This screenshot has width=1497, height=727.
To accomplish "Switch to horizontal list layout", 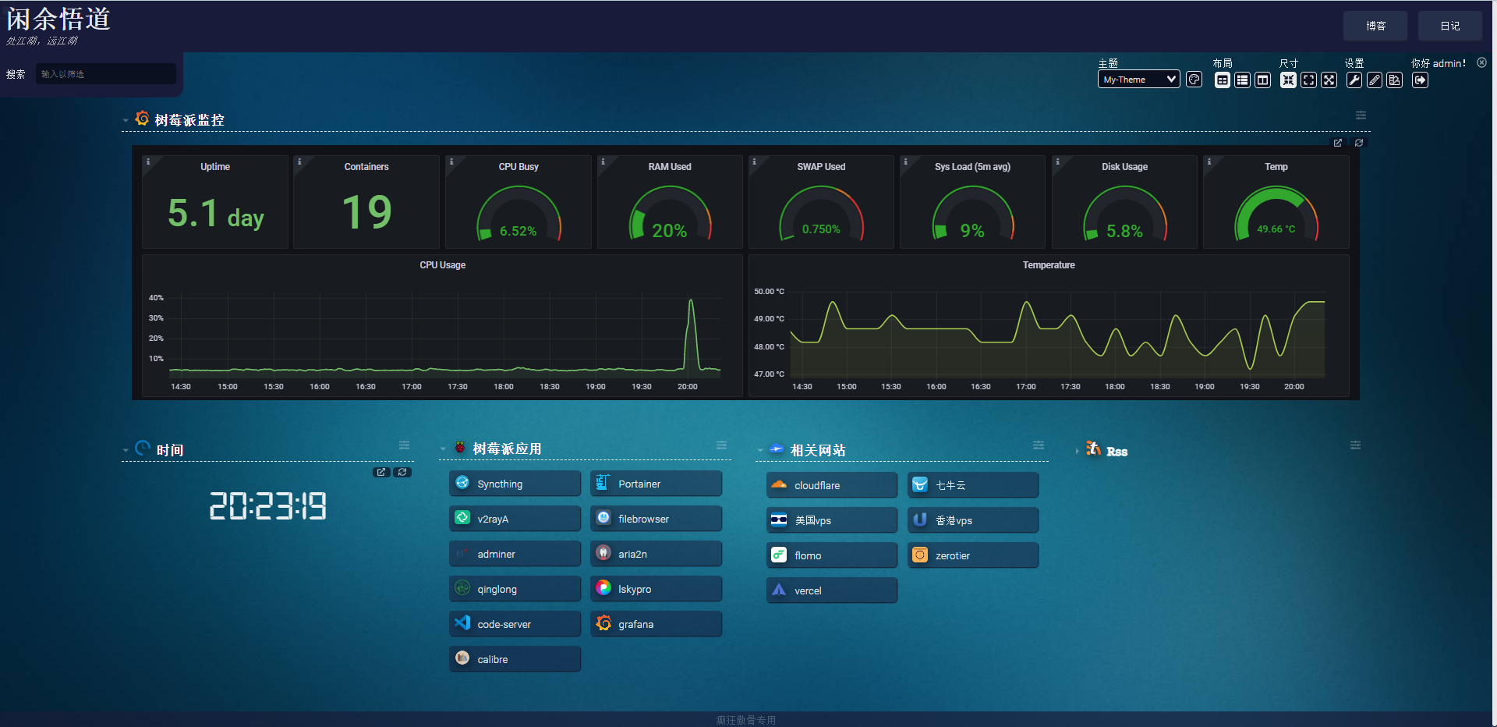I will coord(1243,80).
